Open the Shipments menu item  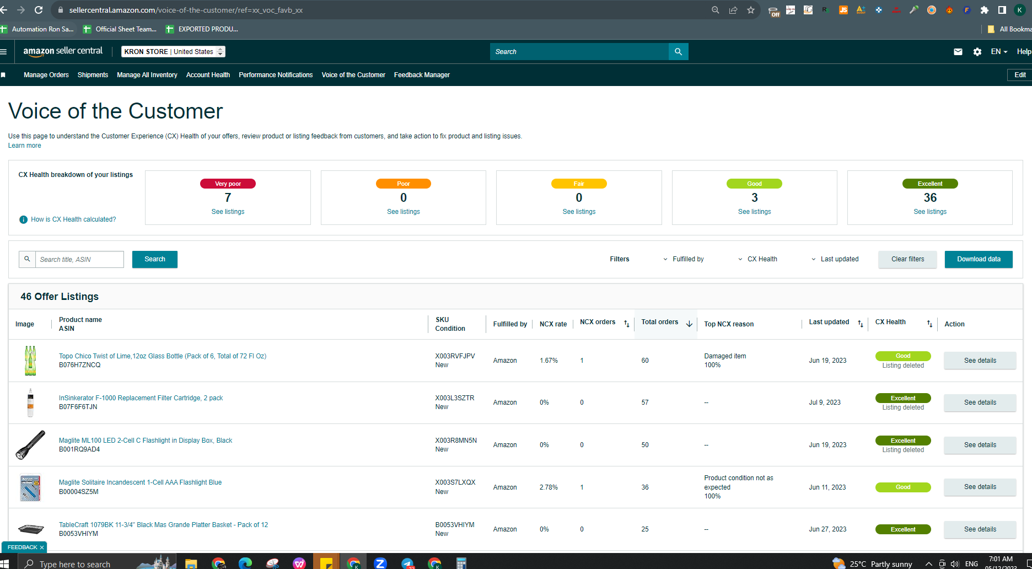click(93, 75)
